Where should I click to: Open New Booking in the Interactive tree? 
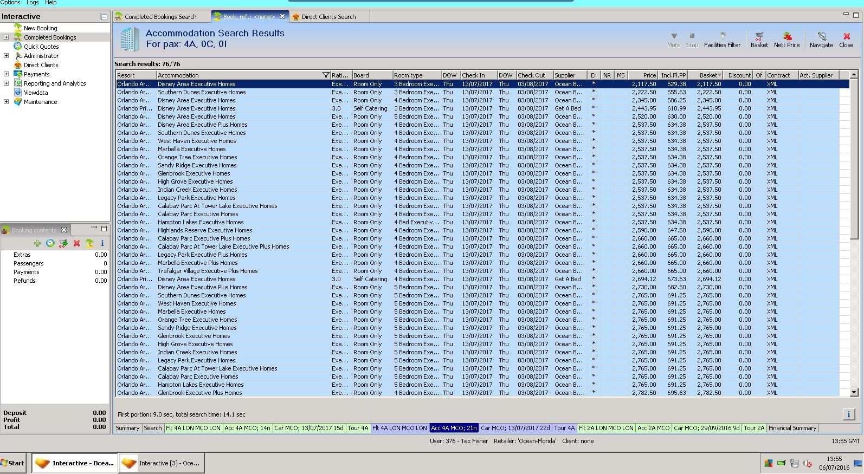[40, 28]
